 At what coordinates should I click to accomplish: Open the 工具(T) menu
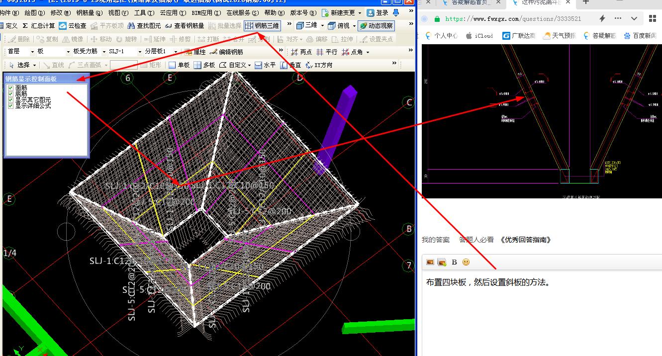144,12
